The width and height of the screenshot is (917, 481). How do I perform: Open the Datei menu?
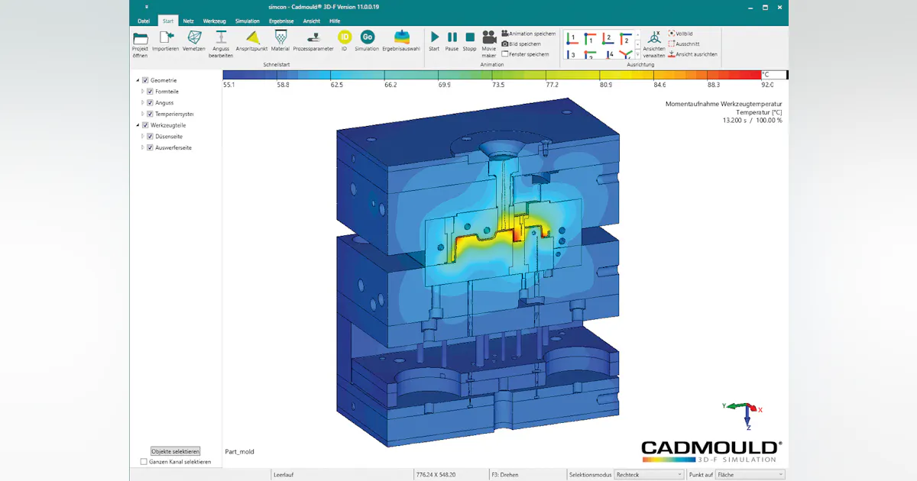point(144,21)
